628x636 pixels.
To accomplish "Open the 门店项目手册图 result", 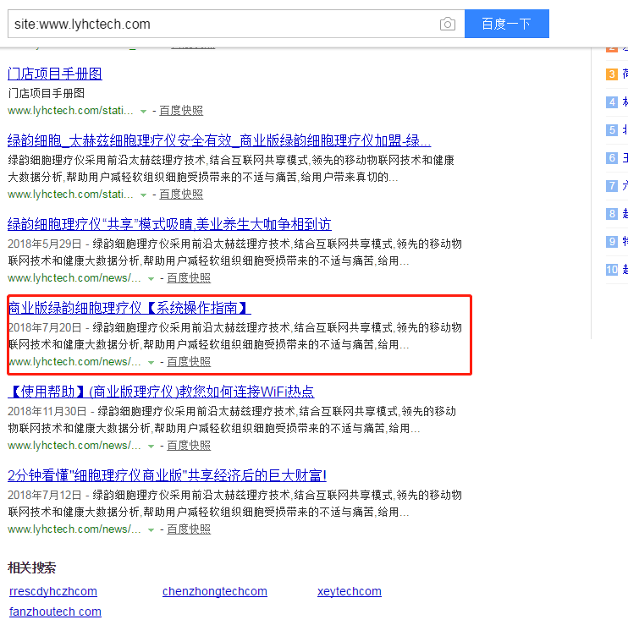I will coord(55,74).
